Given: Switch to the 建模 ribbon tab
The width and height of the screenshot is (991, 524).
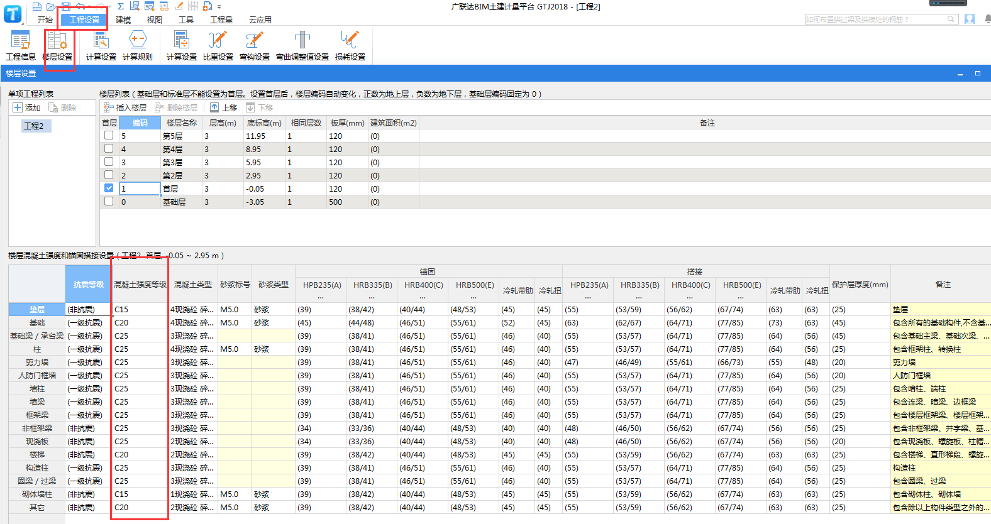Looking at the screenshot, I should tap(123, 19).
